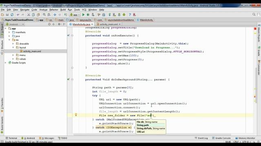Click the project panel settings gear icon

click(59, 24)
